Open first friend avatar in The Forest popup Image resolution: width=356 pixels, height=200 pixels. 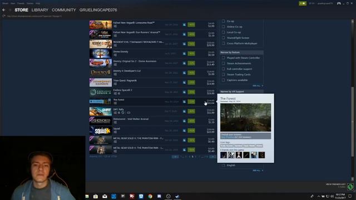point(224,155)
